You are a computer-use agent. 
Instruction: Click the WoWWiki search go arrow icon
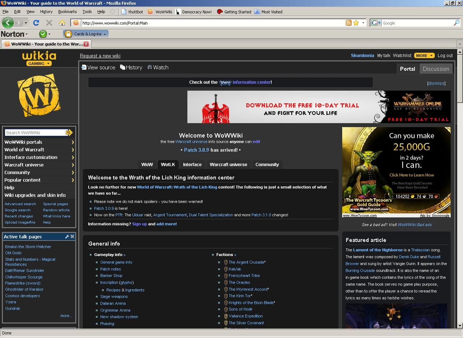69,133
